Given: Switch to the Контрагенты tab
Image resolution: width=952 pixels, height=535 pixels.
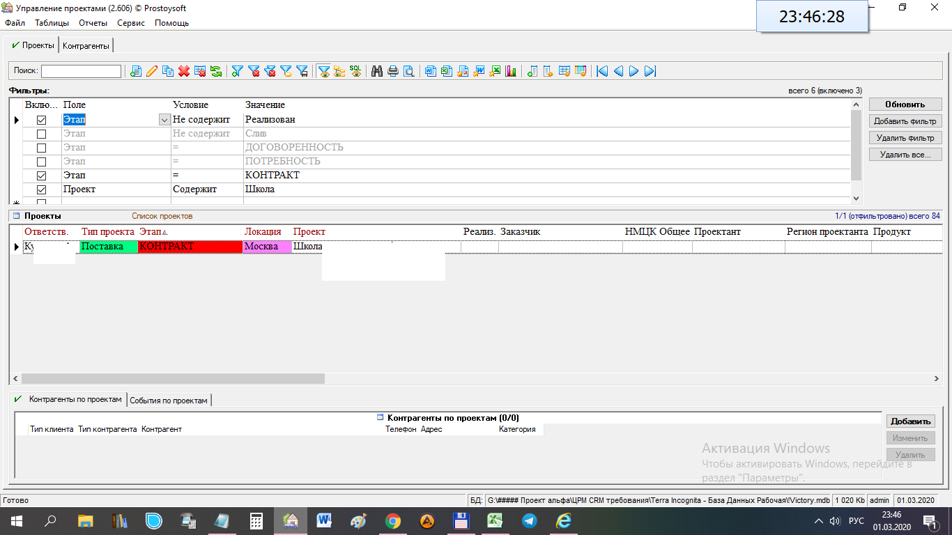Looking at the screenshot, I should (86, 46).
